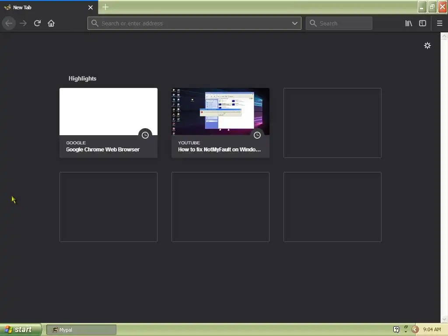Image resolution: width=448 pixels, height=336 pixels.
Task: Click the help tray icon
Action: 396,330
